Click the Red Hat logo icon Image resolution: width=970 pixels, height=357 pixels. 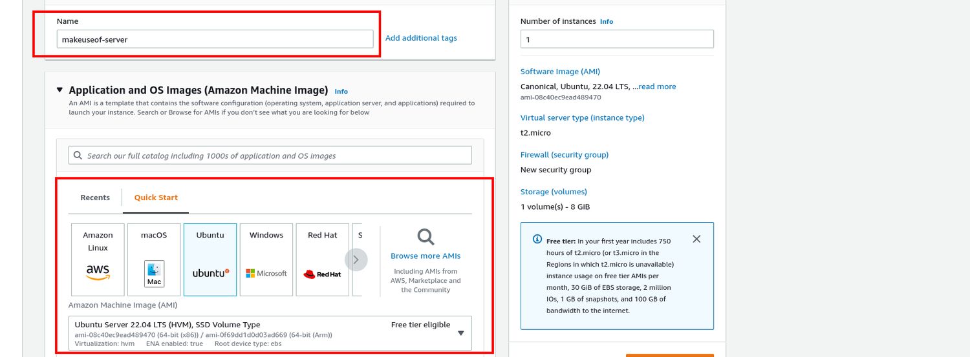[x=322, y=274]
